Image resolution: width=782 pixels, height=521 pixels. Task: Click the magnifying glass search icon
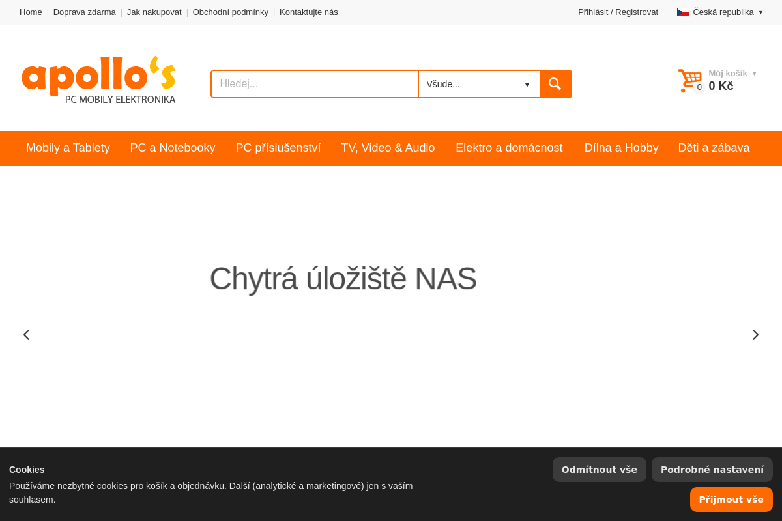[x=555, y=83]
